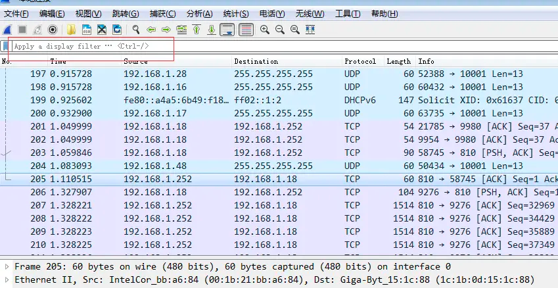This screenshot has height=288, width=558.
Task: Click the start capture shark fin icon
Action: [x=7, y=30]
